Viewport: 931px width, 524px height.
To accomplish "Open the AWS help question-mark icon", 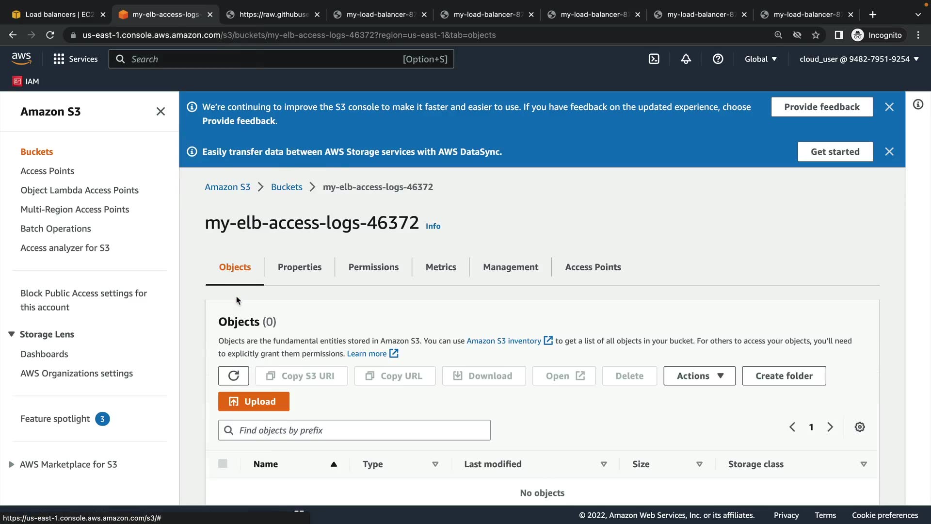I will click(x=718, y=59).
